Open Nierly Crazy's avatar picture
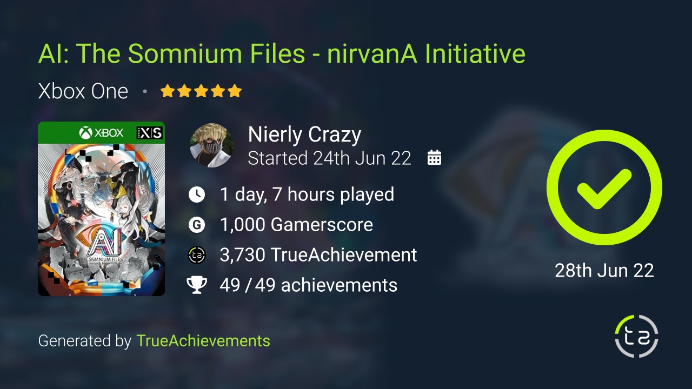Image resolution: width=692 pixels, height=389 pixels. (x=212, y=145)
